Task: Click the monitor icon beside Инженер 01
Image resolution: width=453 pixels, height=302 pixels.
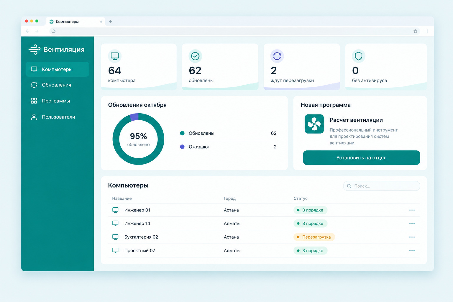Action: (x=115, y=210)
